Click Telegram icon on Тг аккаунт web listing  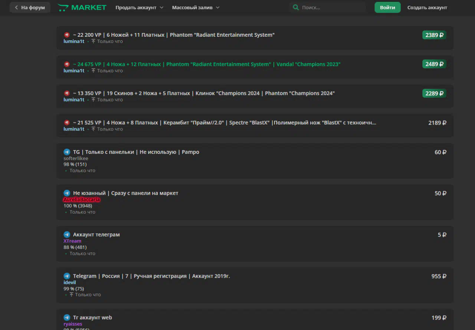[x=67, y=317]
